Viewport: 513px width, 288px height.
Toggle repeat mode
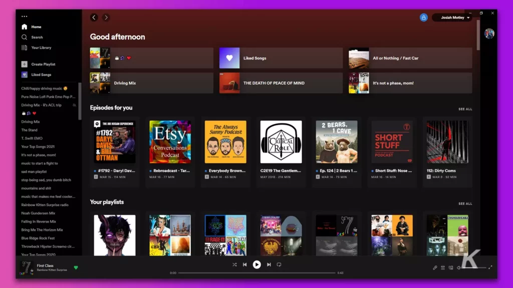click(x=280, y=265)
